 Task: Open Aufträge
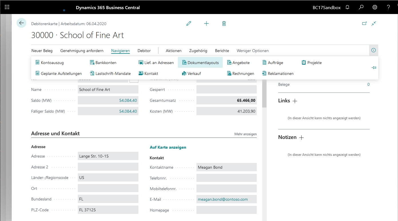point(273,63)
